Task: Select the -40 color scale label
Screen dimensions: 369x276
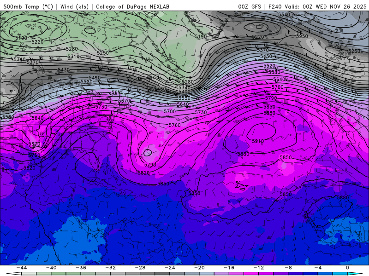Action: pyautogui.click(x=51, y=268)
